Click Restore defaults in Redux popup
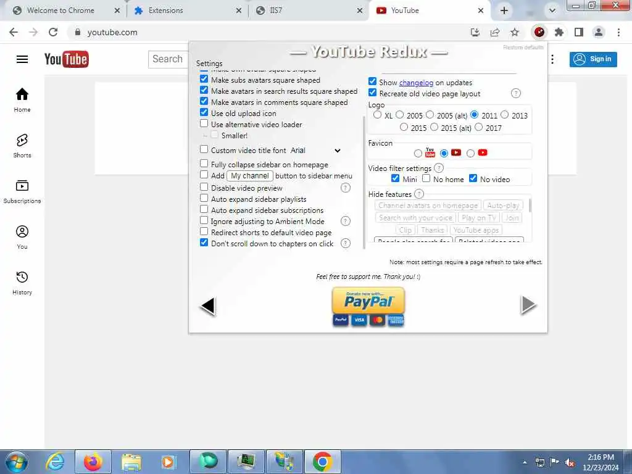 click(x=523, y=48)
